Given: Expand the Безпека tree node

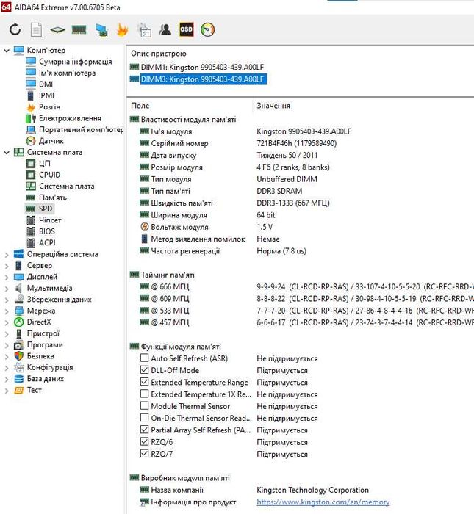Looking at the screenshot, I should click(x=6, y=356).
